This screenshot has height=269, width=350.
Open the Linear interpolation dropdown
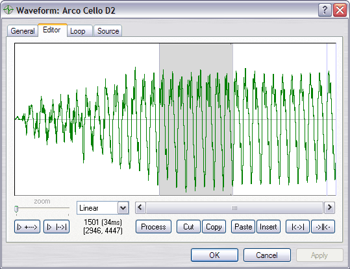(123, 208)
